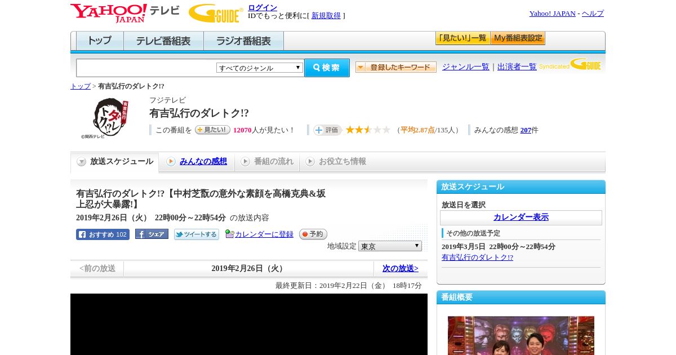Viewport: 676px width, 355px height.
Task: Click the トップ breadcrumb link
Action: pyautogui.click(x=81, y=86)
